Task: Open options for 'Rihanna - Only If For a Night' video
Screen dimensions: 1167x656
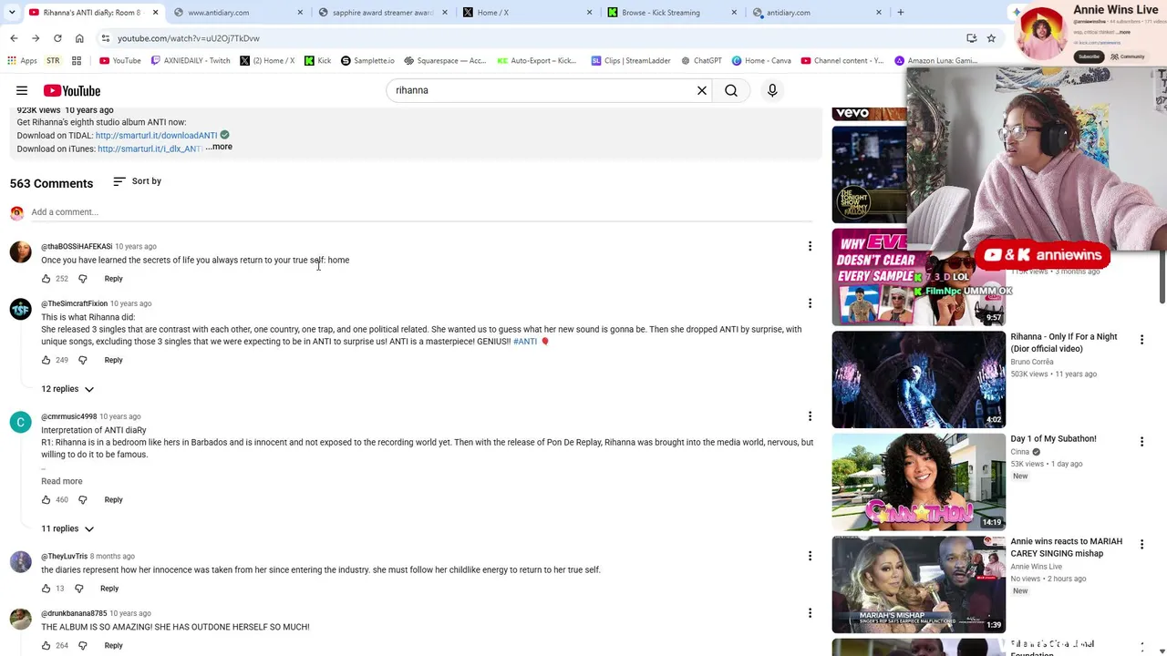Action: (1141, 339)
